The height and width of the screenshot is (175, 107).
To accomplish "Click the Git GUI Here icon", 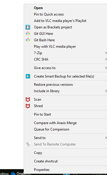I will coord(28,34).
